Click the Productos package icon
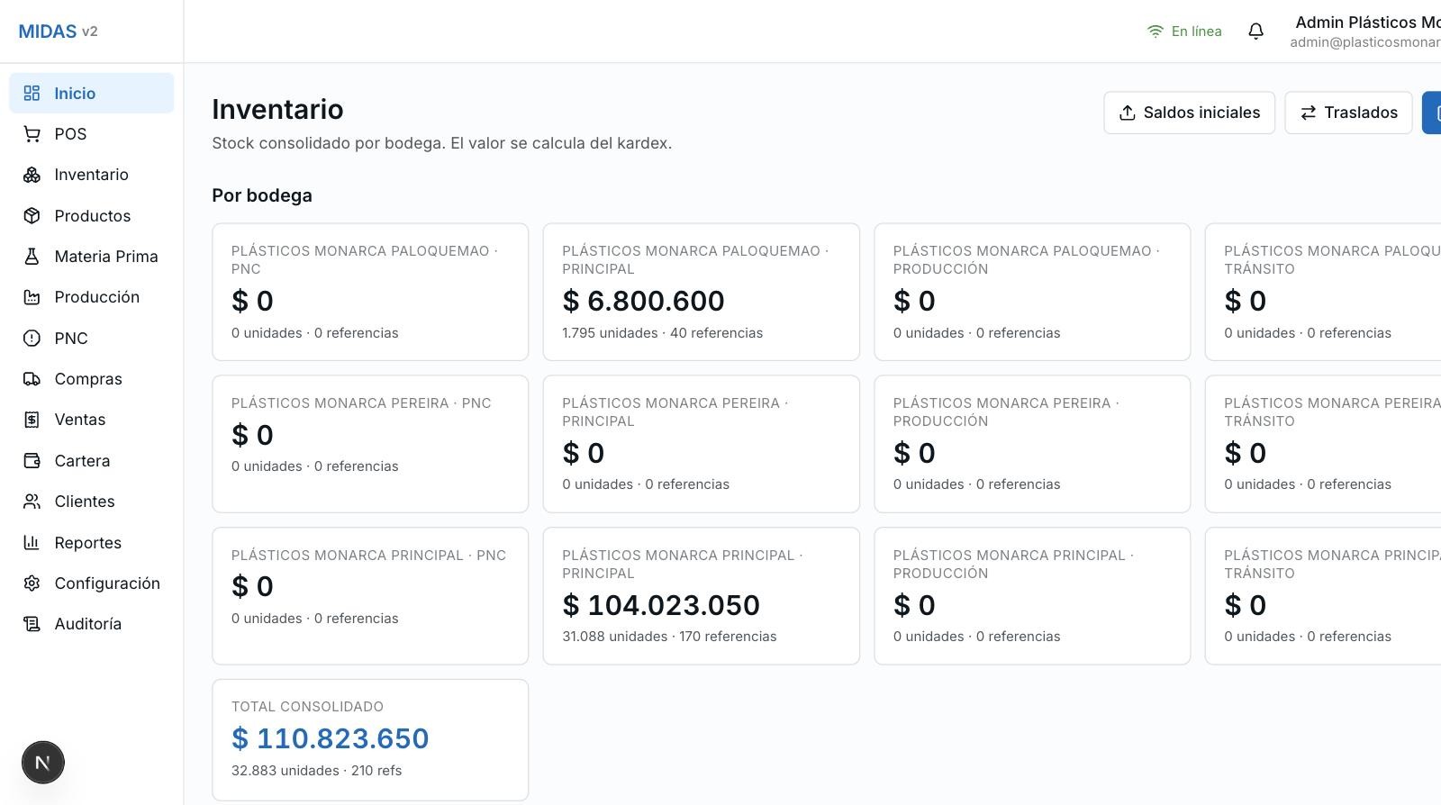The width and height of the screenshot is (1441, 805). pos(32,216)
